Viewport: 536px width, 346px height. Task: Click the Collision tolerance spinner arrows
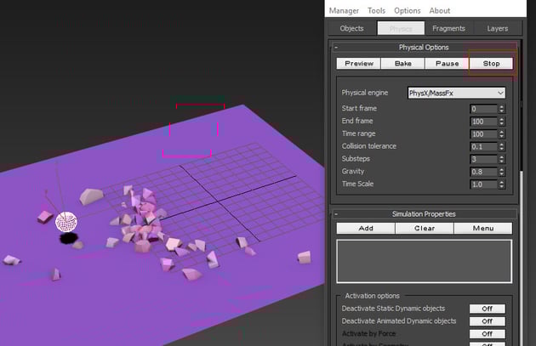click(x=501, y=147)
